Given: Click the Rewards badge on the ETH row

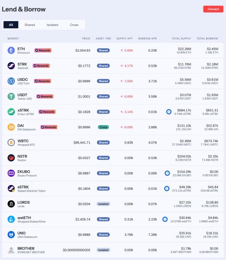Looking at the screenshot, I should point(43,50).
